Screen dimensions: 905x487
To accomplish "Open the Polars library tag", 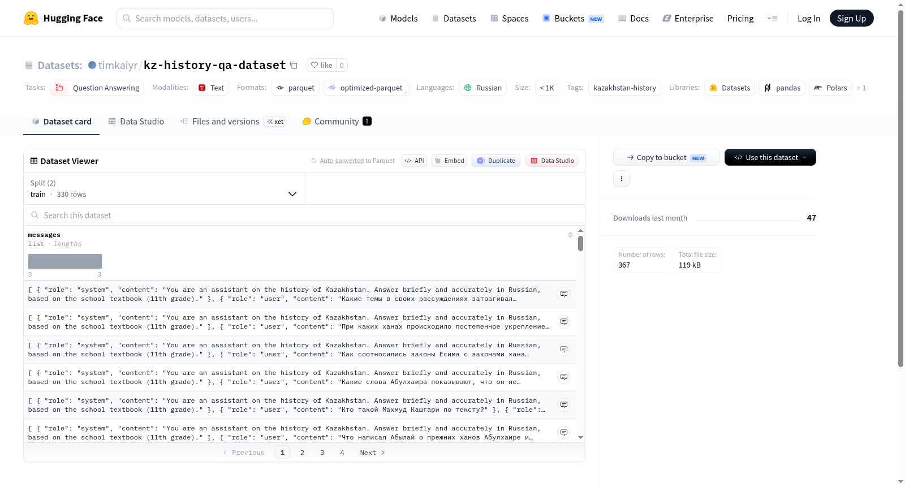I will point(830,88).
